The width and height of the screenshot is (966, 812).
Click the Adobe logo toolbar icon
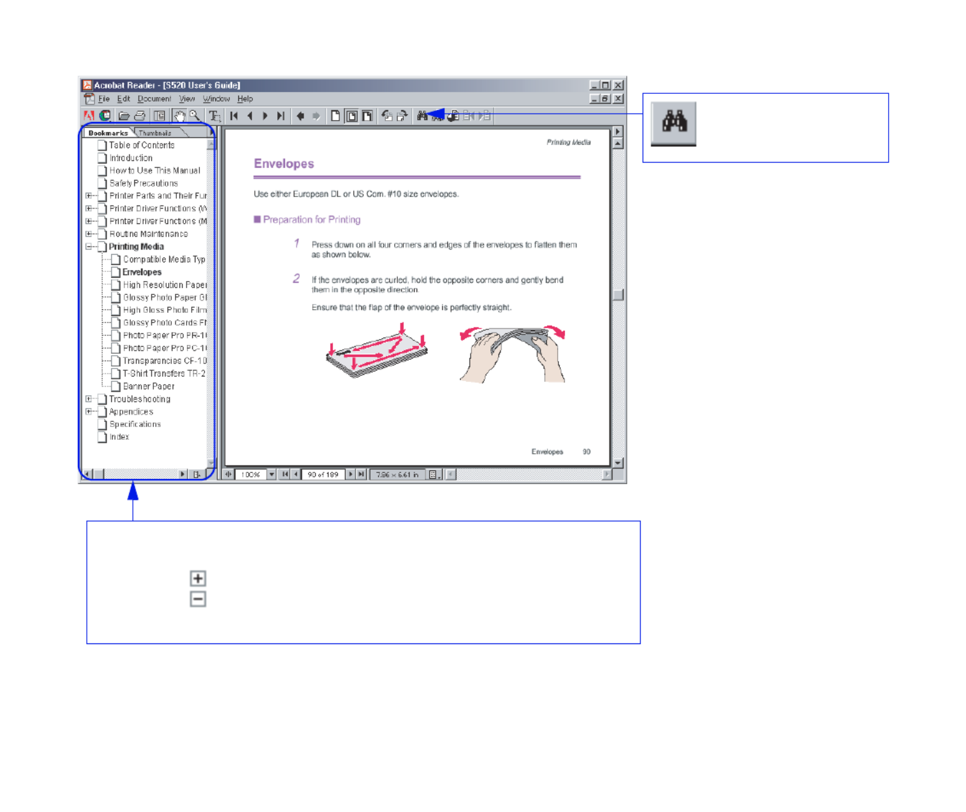(x=89, y=116)
